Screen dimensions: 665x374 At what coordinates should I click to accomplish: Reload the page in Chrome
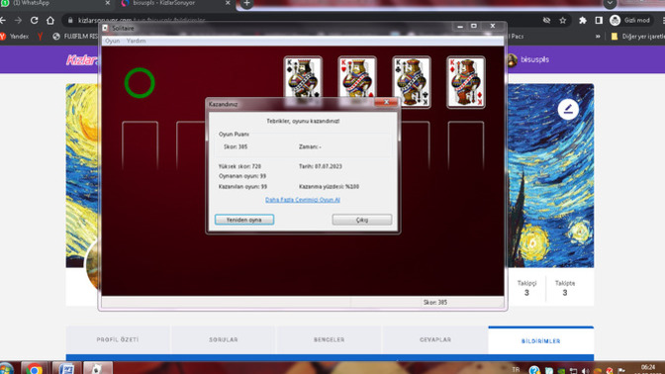[34, 20]
